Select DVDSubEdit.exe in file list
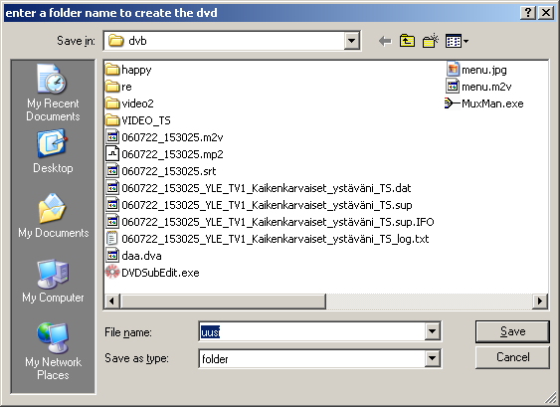Viewport: 560px width, 407px height. click(x=152, y=273)
